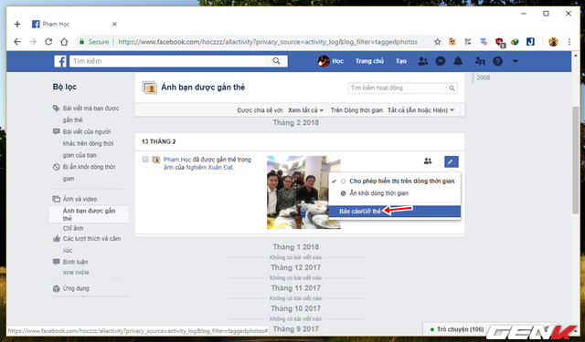The width and height of the screenshot is (585, 342).
Task: Open new tab with plus icon
Action: (17, 25)
